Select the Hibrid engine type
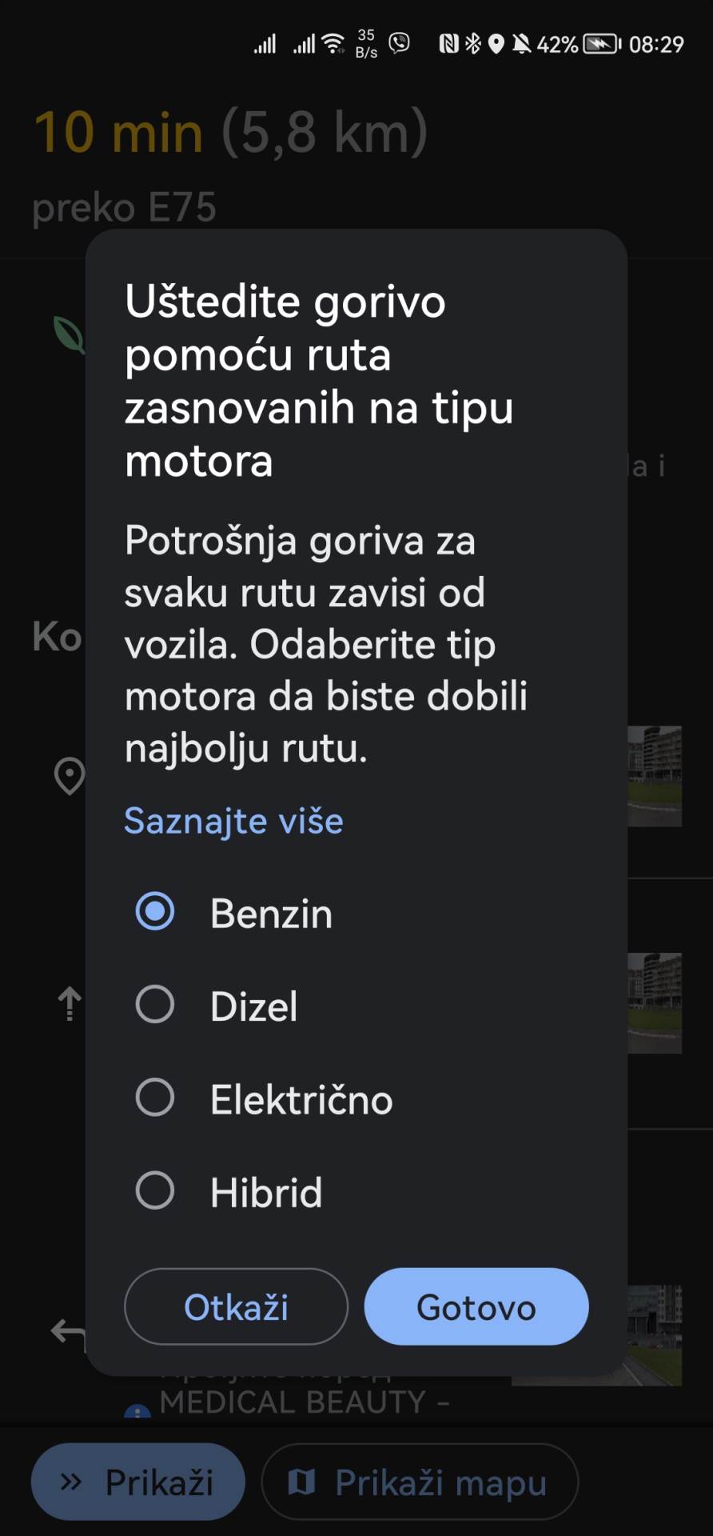The image size is (713, 1536). 156,1190
